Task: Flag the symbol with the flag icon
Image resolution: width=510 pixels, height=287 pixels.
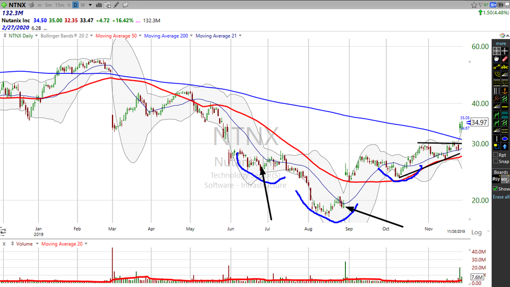Action: point(480,5)
